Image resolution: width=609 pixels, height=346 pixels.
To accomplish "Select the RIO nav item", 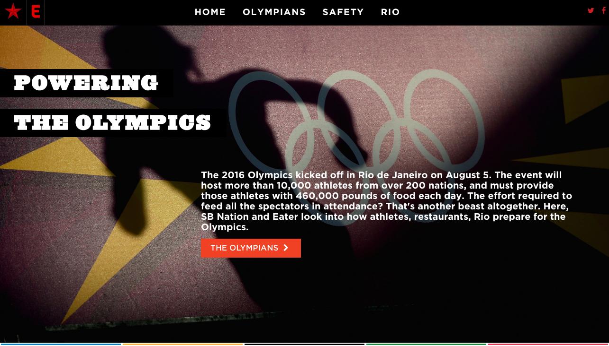I will 390,12.
